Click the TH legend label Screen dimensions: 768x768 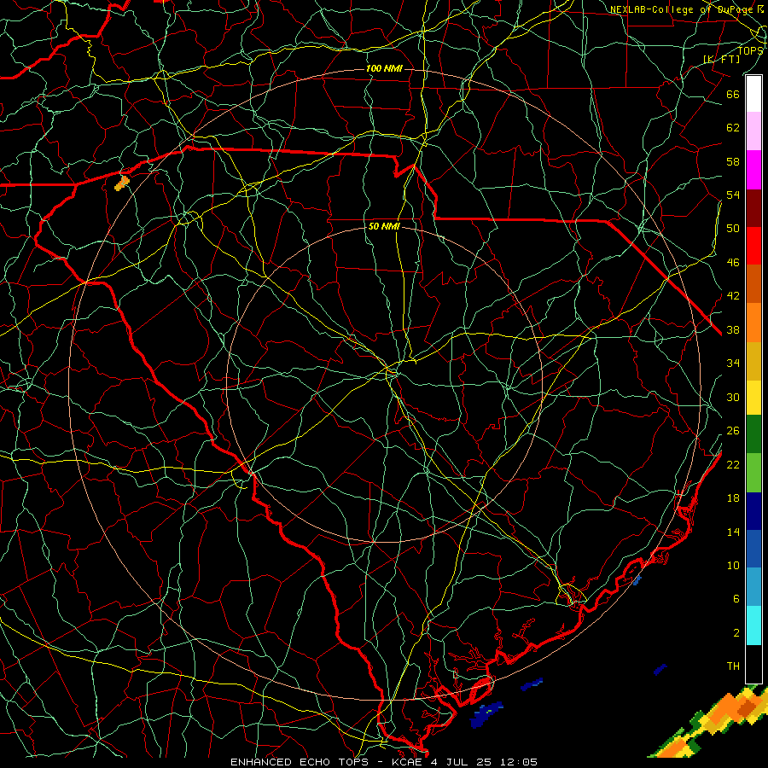coord(733,666)
